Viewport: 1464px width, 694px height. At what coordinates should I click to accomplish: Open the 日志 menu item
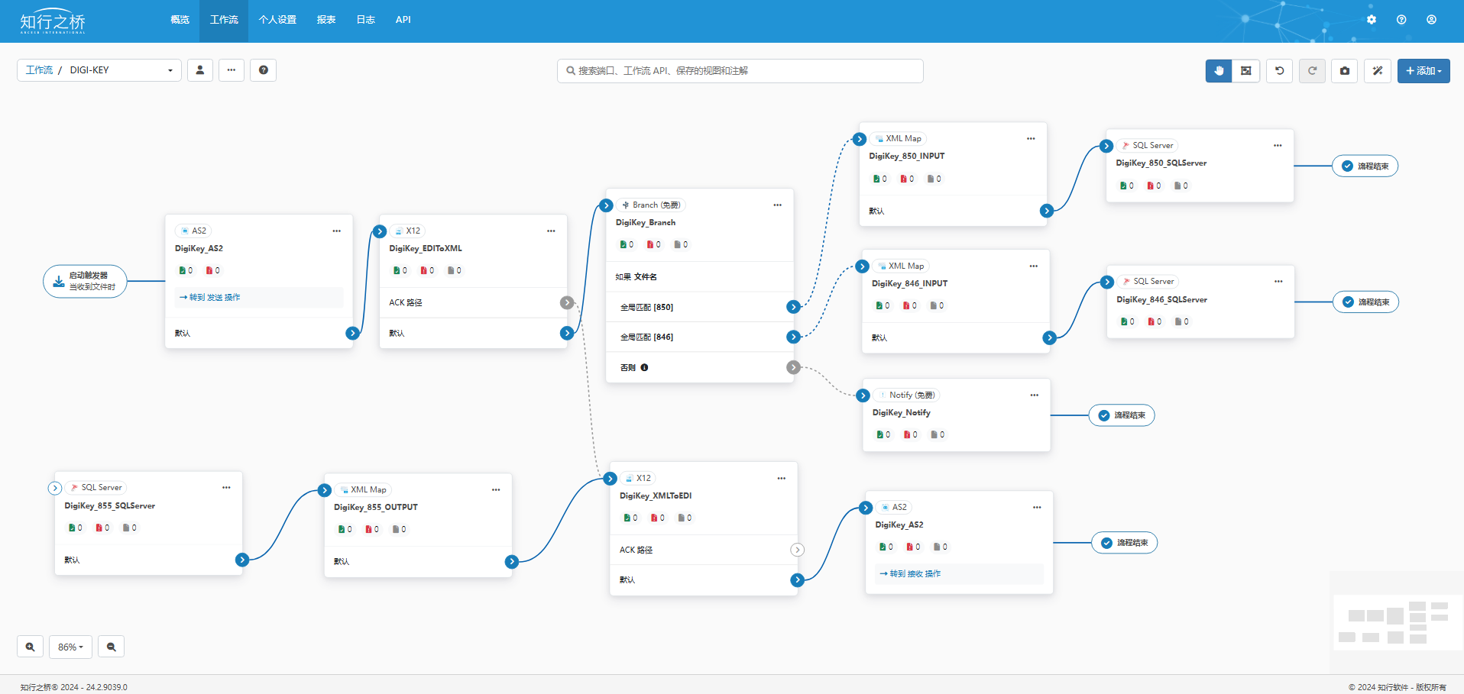366,20
